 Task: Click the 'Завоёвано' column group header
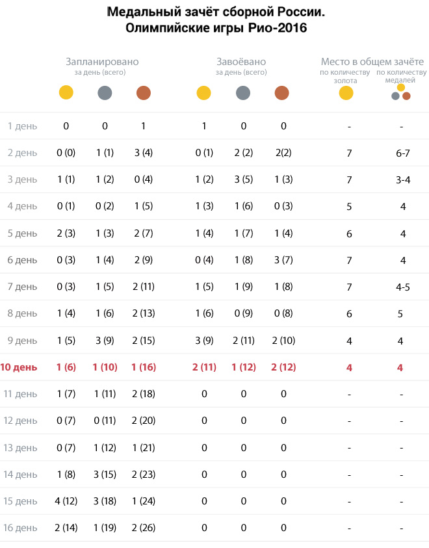tap(241, 62)
